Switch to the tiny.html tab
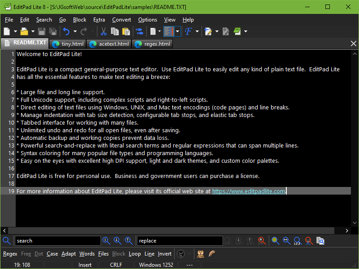 tap(68, 44)
